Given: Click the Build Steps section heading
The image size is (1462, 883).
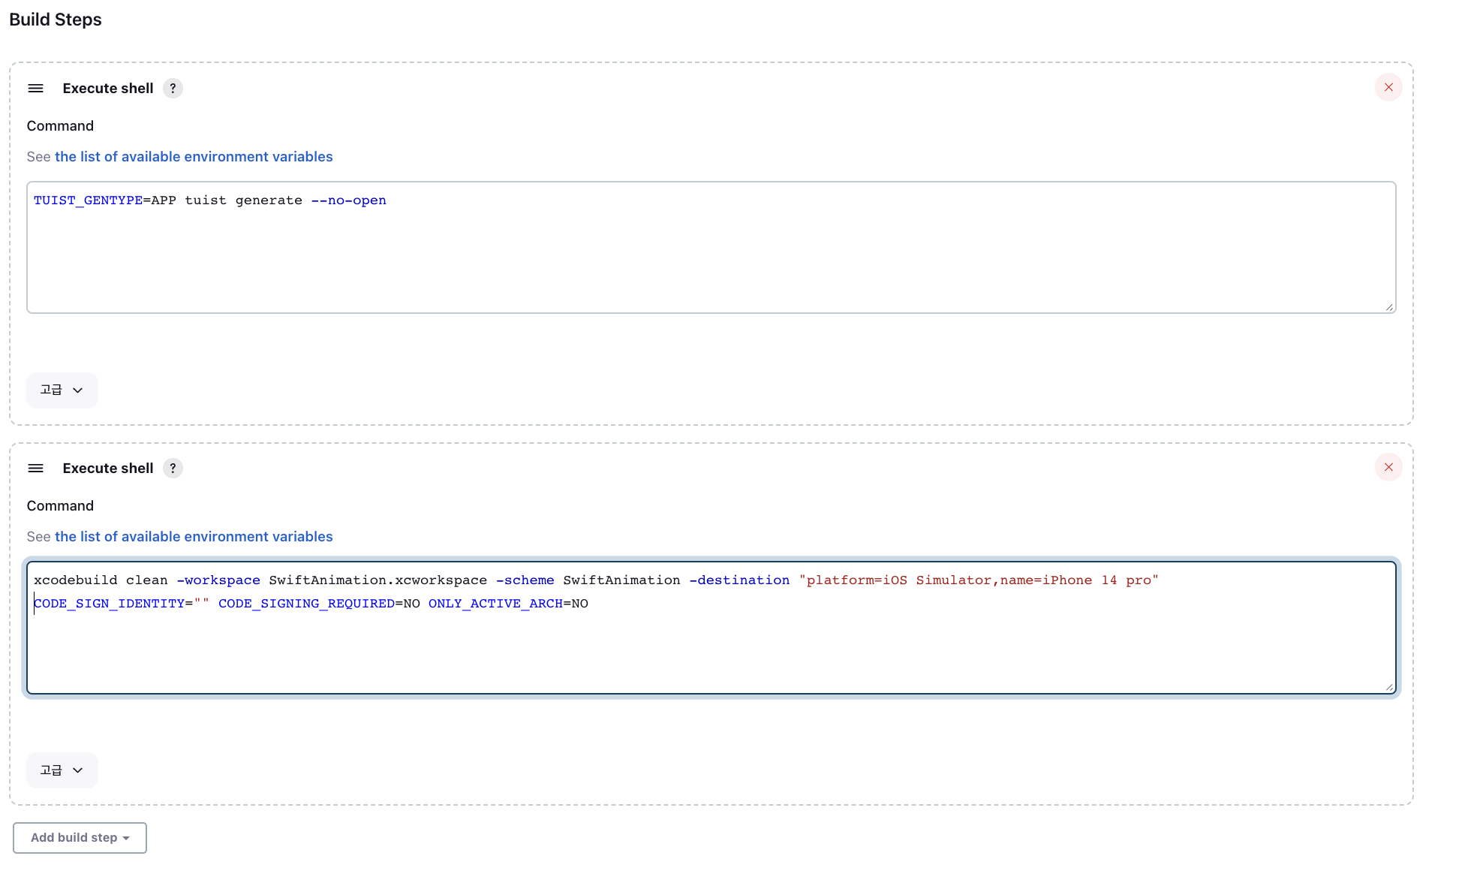Looking at the screenshot, I should [x=56, y=20].
